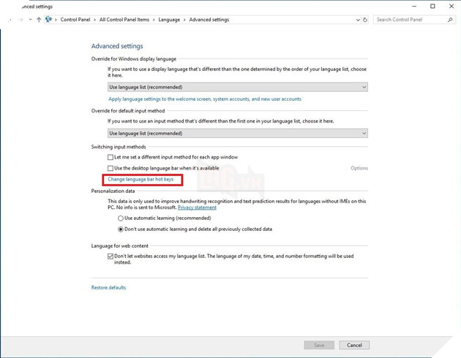Open Windows display language dropdown
The height and width of the screenshot is (358, 461).
[237, 87]
